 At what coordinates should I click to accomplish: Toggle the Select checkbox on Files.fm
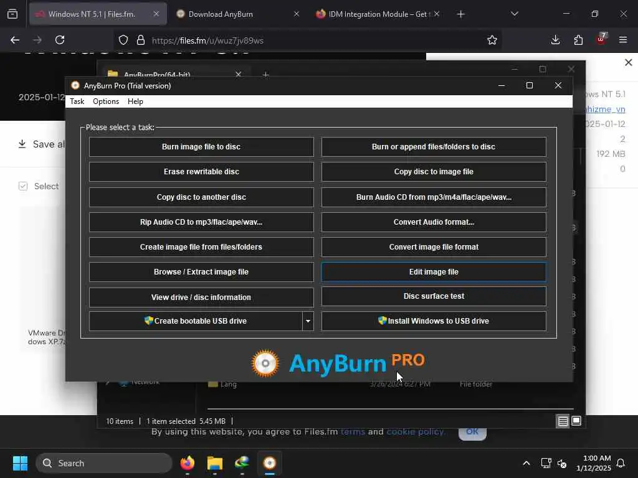click(23, 186)
